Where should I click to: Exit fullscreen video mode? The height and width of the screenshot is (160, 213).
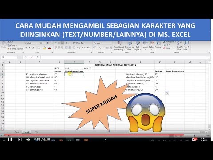[203, 140]
